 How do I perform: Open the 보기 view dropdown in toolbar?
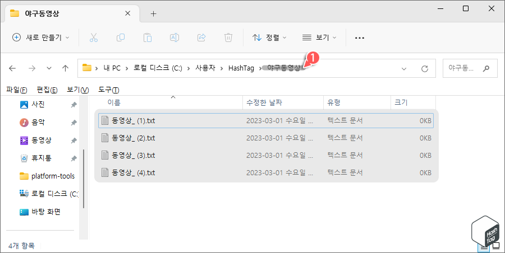click(319, 38)
